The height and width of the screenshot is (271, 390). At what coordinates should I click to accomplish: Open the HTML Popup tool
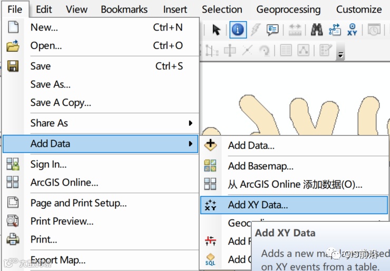pyautogui.click(x=272, y=30)
